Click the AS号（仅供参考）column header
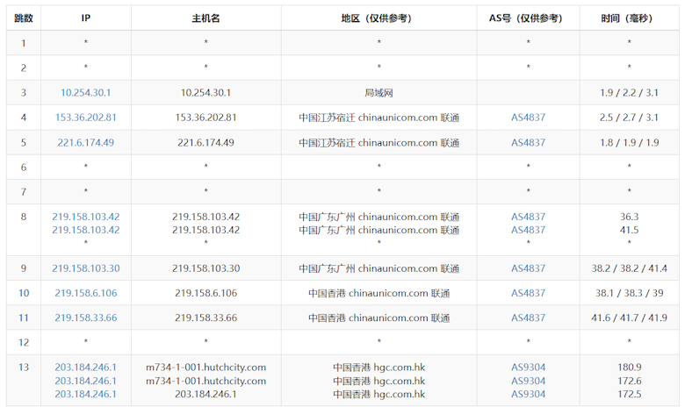This screenshot has height=414, width=685. click(x=528, y=18)
